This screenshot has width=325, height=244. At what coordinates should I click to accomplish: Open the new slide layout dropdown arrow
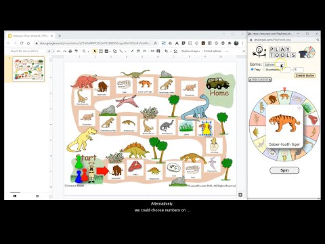(x=53, y=52)
